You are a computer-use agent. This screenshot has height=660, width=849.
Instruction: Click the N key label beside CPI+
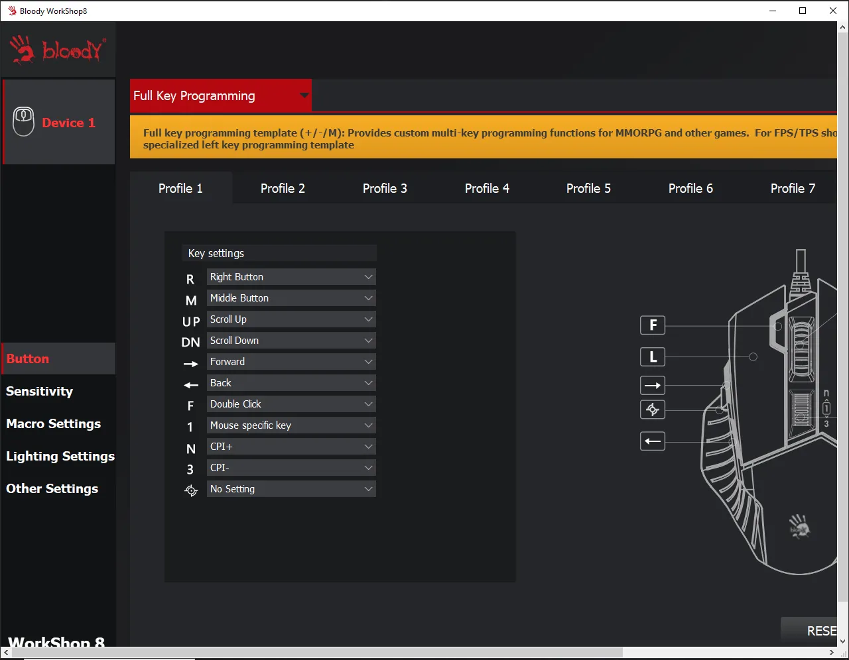pyautogui.click(x=191, y=449)
